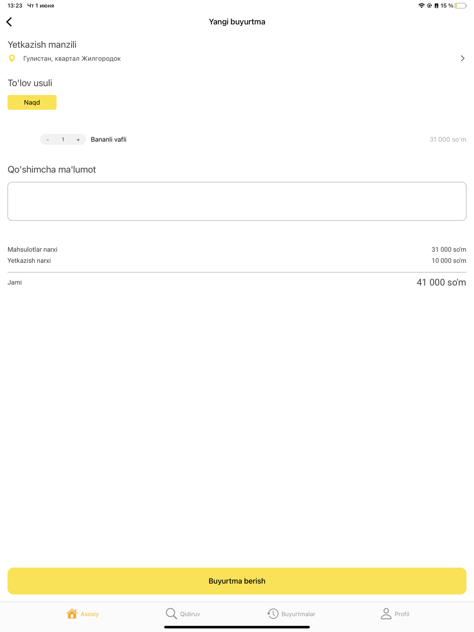Tap the 13:23 clock in status bar
The width and height of the screenshot is (474, 632).
click(15, 6)
